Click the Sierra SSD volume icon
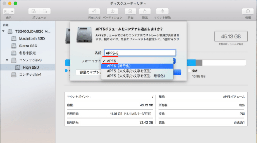Image resolution: width=257 pixels, height=143 pixels. pos(14,46)
